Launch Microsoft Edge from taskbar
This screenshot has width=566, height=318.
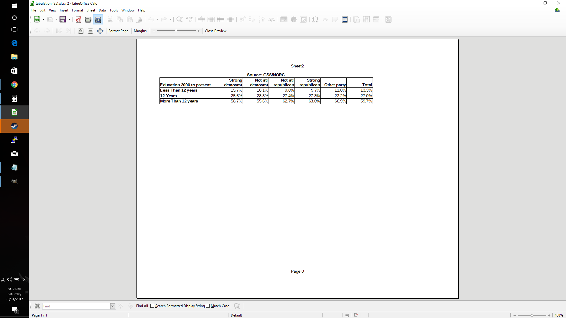coord(14,43)
